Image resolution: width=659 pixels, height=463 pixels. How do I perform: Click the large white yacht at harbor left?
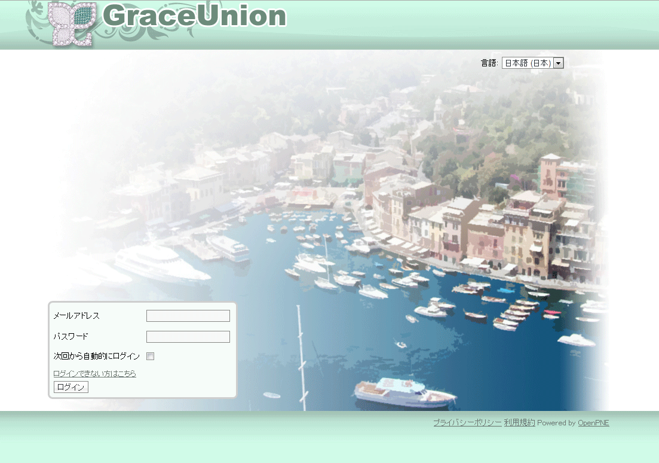coord(161,263)
